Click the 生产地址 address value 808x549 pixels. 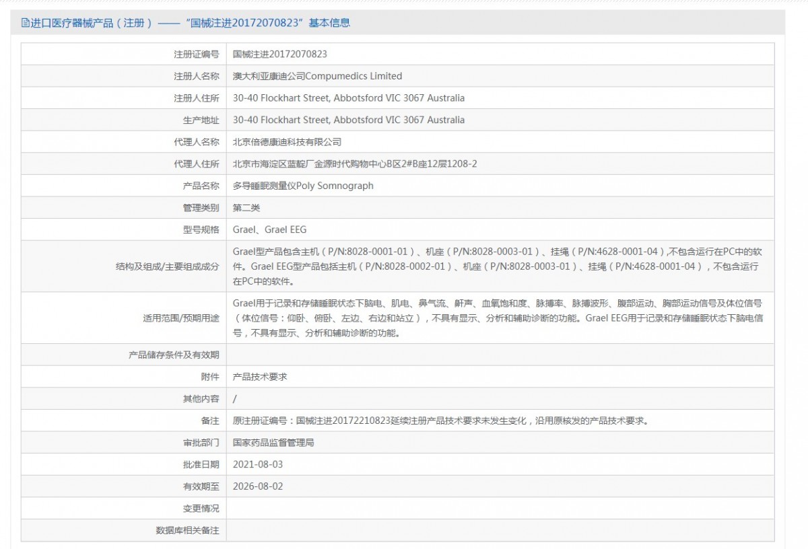click(x=348, y=120)
